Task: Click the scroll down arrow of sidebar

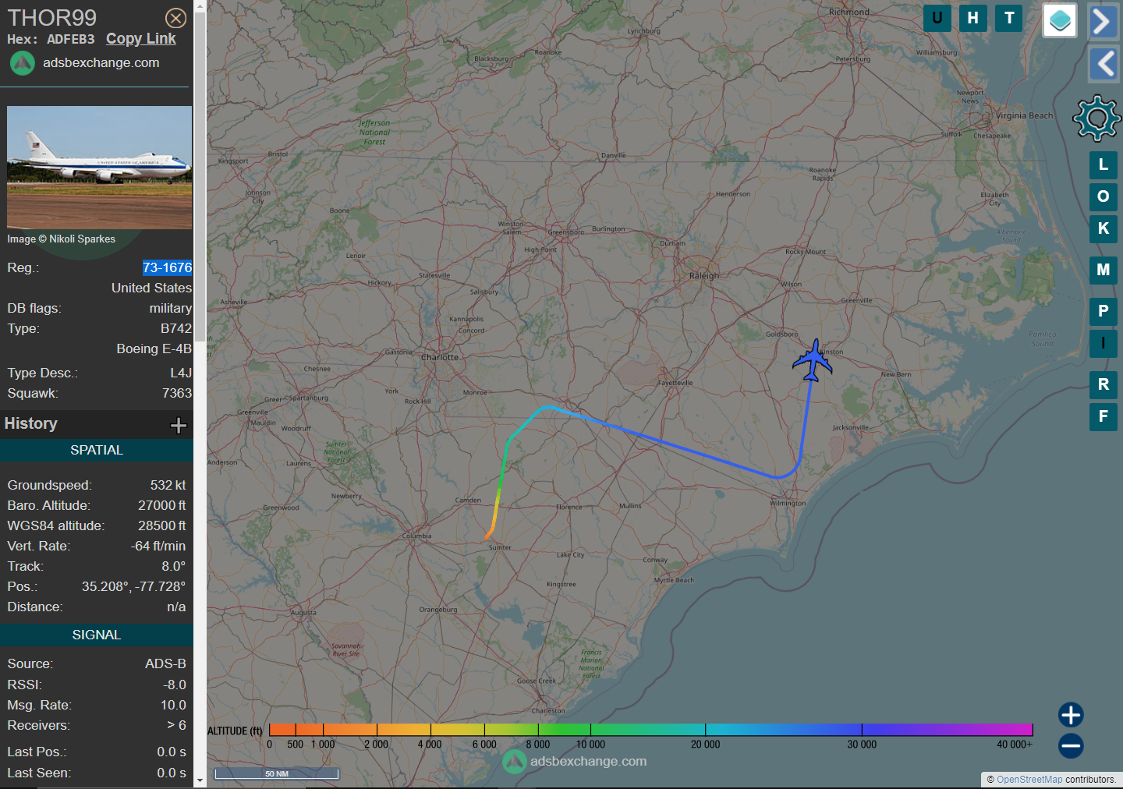Action: tap(200, 780)
